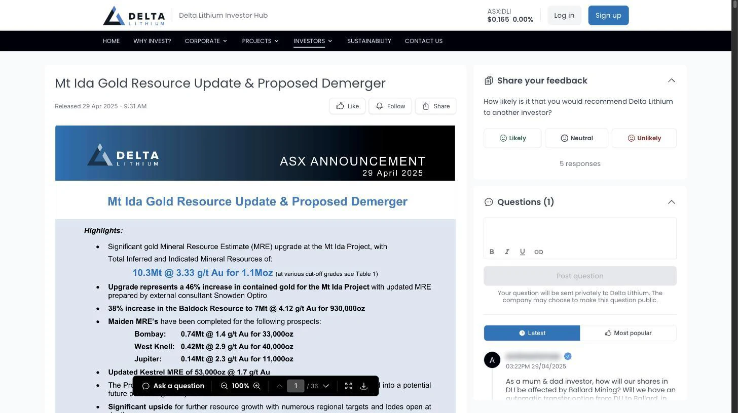Screen dimensions: 738x413
Task: Click the 100% zoom level indicator
Action: (x=240, y=386)
